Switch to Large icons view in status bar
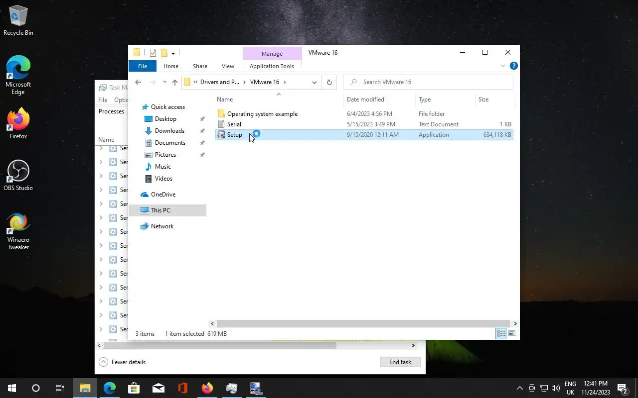This screenshot has width=638, height=398. (512, 333)
